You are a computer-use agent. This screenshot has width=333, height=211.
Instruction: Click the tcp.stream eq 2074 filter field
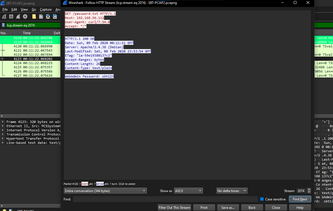point(33,25)
